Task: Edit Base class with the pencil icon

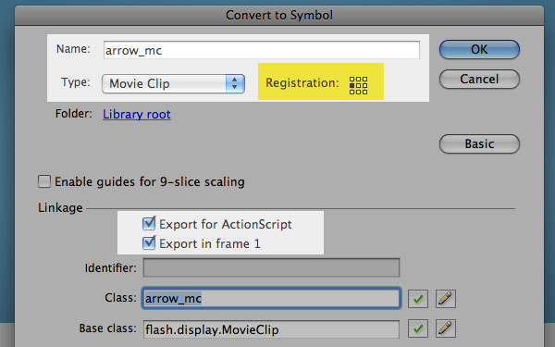Action: point(445,328)
